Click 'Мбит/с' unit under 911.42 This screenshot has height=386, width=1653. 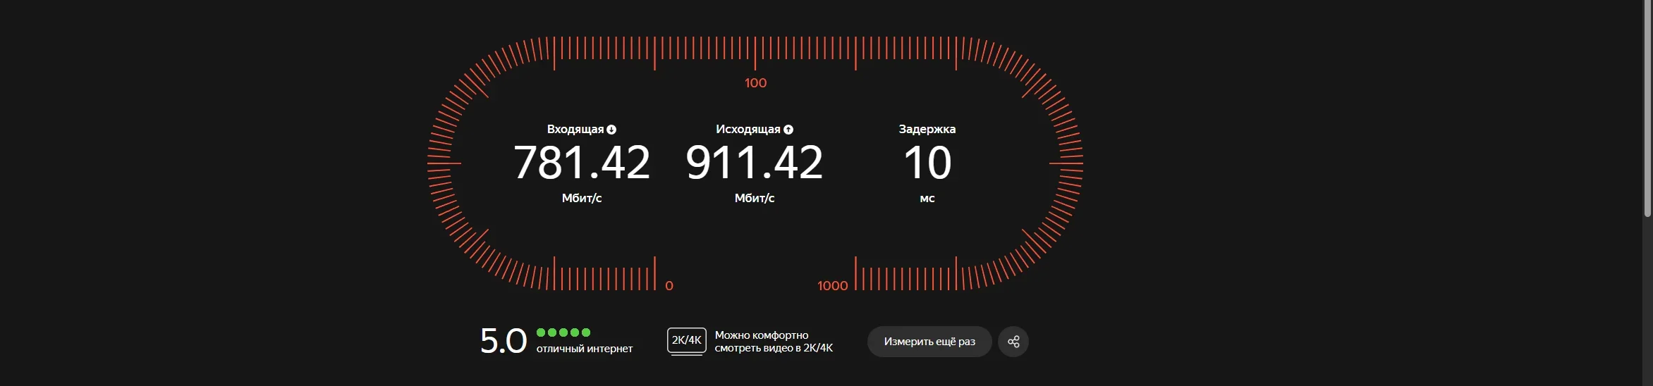[x=755, y=199]
